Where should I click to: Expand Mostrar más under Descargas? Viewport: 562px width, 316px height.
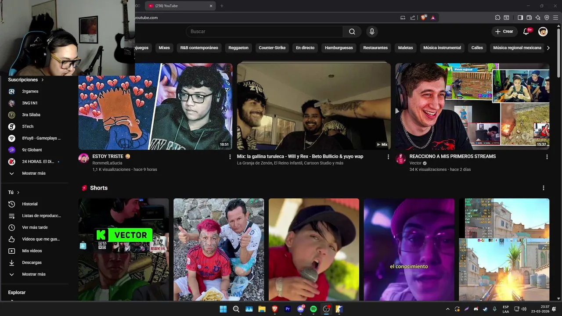coord(35,274)
